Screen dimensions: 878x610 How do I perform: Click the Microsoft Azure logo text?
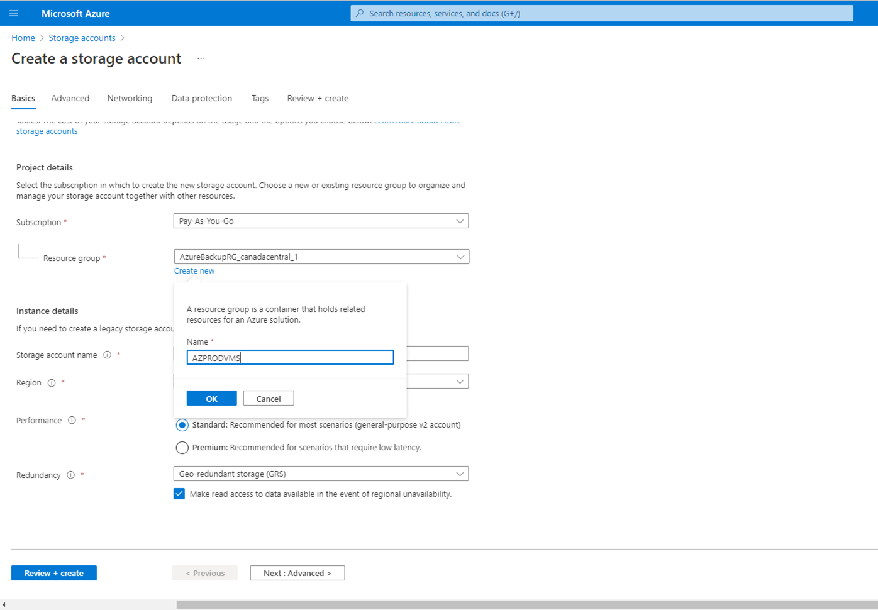coord(75,13)
